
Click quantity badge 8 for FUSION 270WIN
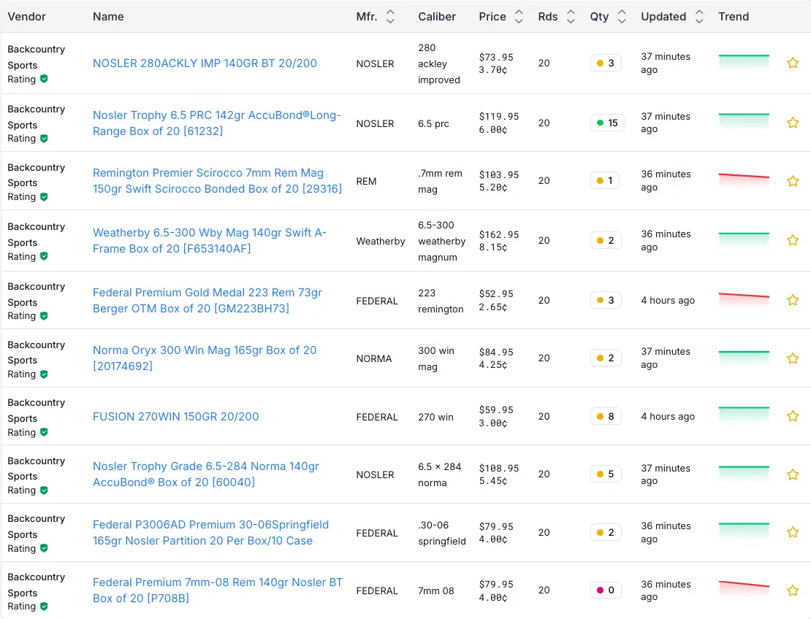pyautogui.click(x=605, y=417)
